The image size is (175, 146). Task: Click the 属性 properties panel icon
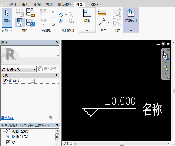tap(20, 22)
